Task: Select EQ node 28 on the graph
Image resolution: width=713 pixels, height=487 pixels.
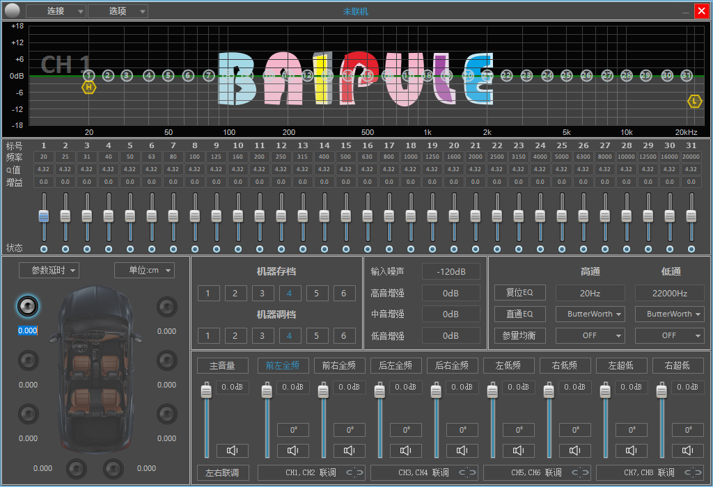Action: tap(627, 75)
